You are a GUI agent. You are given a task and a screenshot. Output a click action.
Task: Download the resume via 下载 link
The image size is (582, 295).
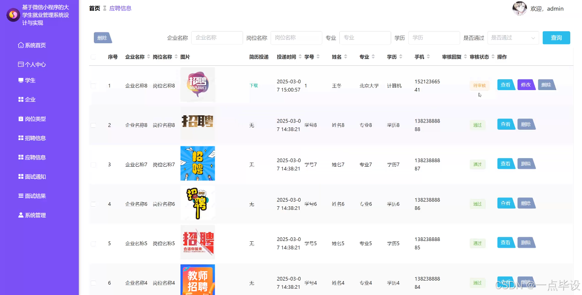click(253, 85)
